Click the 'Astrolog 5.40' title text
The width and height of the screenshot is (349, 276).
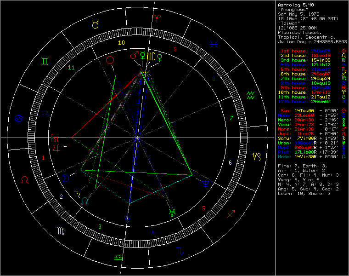click(x=294, y=5)
